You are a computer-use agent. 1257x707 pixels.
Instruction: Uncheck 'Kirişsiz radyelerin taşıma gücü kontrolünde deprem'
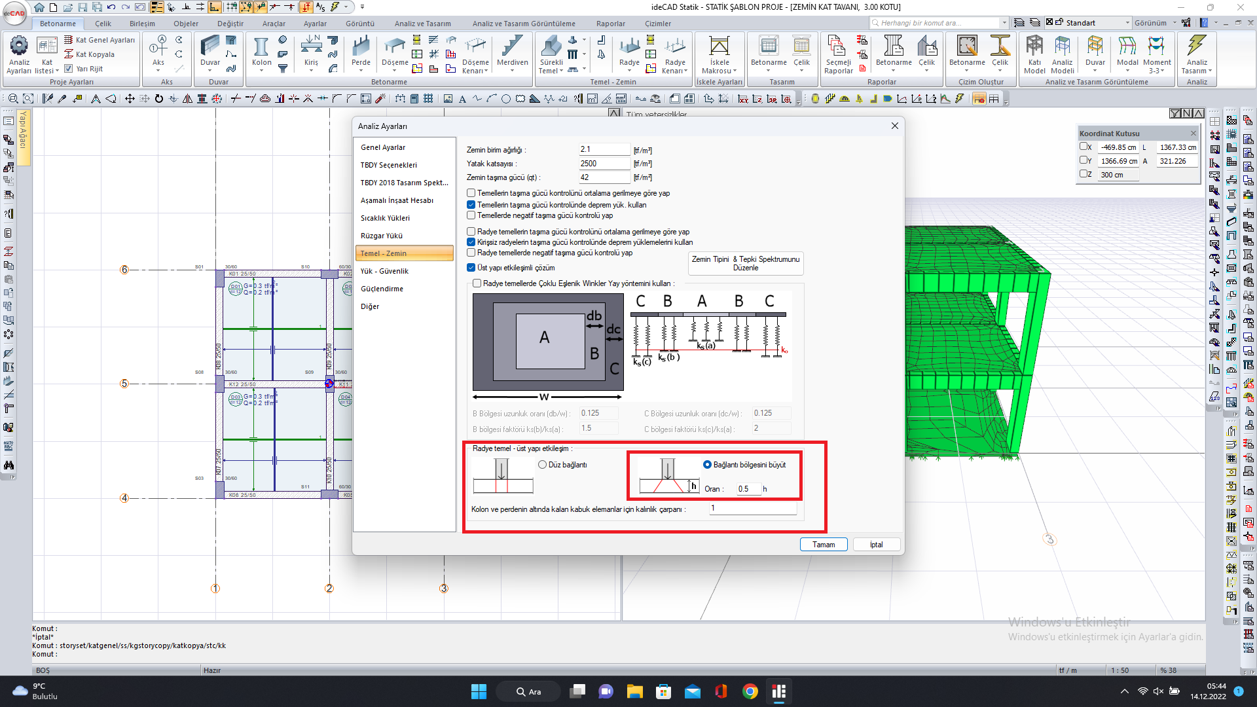click(471, 242)
